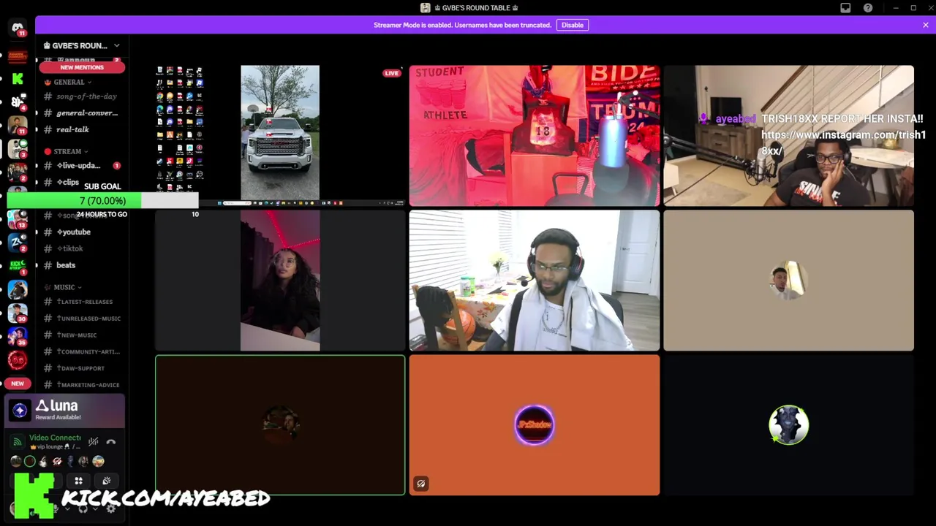Open the youtube channel
936x526 pixels.
(x=82, y=232)
